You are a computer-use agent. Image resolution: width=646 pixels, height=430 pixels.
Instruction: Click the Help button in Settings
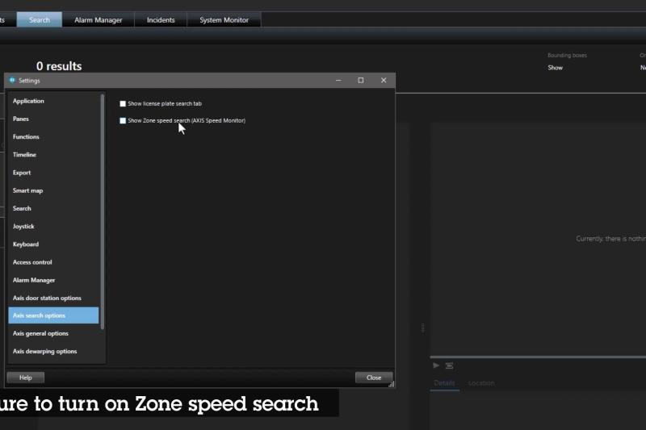pos(26,378)
